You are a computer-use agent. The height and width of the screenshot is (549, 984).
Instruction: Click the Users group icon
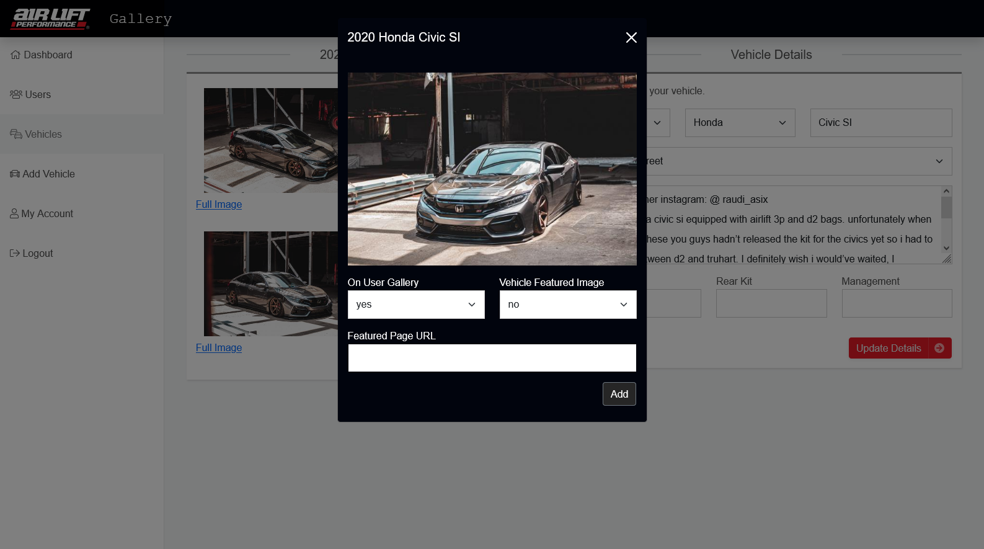[x=16, y=94]
